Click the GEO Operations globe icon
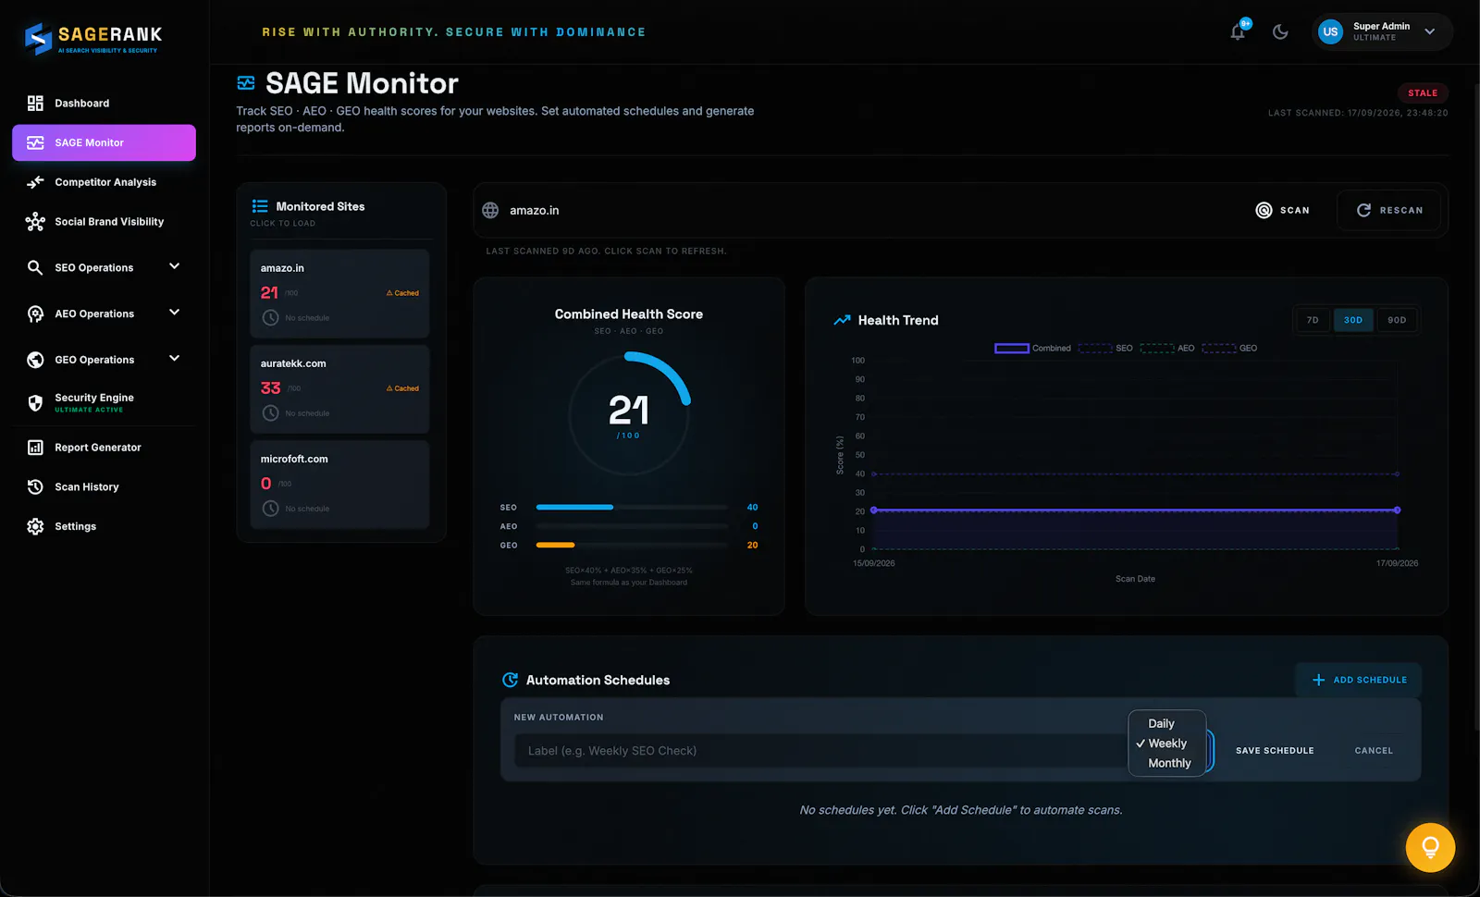Image resolution: width=1480 pixels, height=897 pixels. [35, 360]
